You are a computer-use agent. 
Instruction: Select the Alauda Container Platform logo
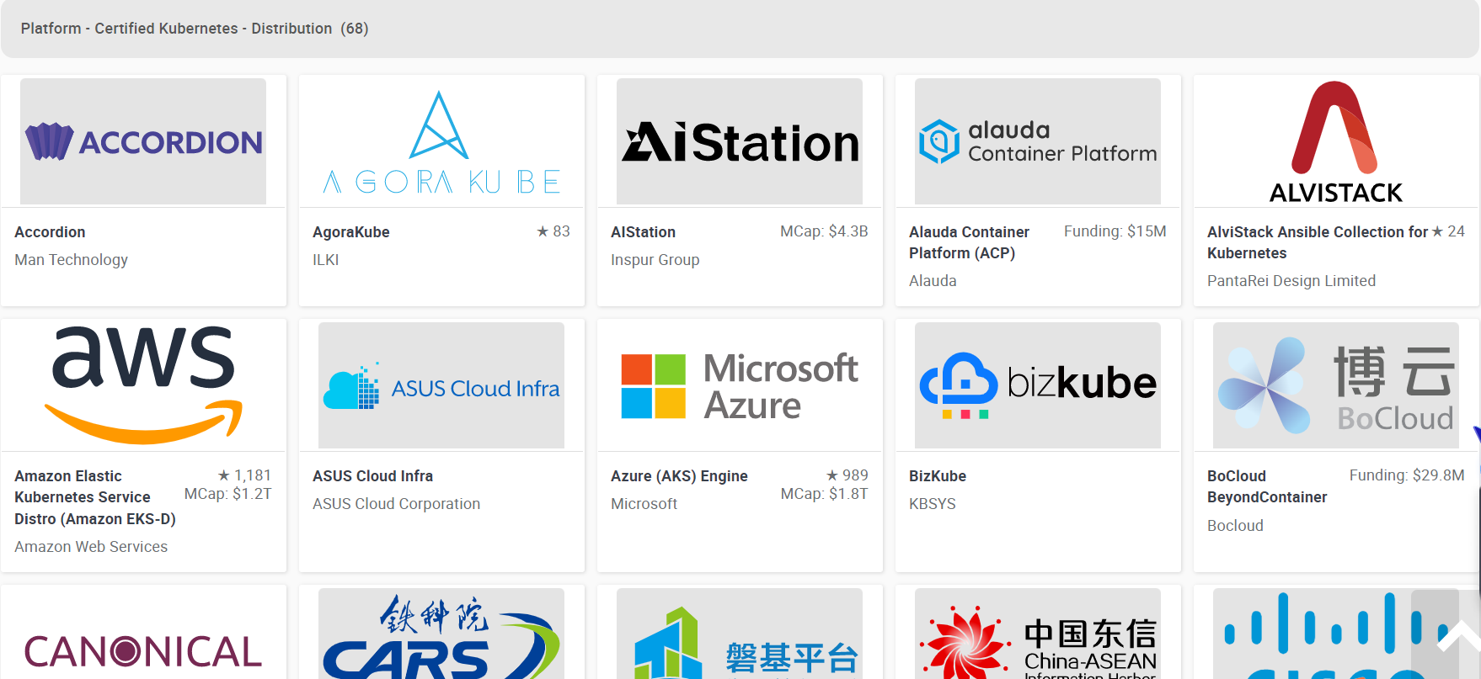(1038, 141)
